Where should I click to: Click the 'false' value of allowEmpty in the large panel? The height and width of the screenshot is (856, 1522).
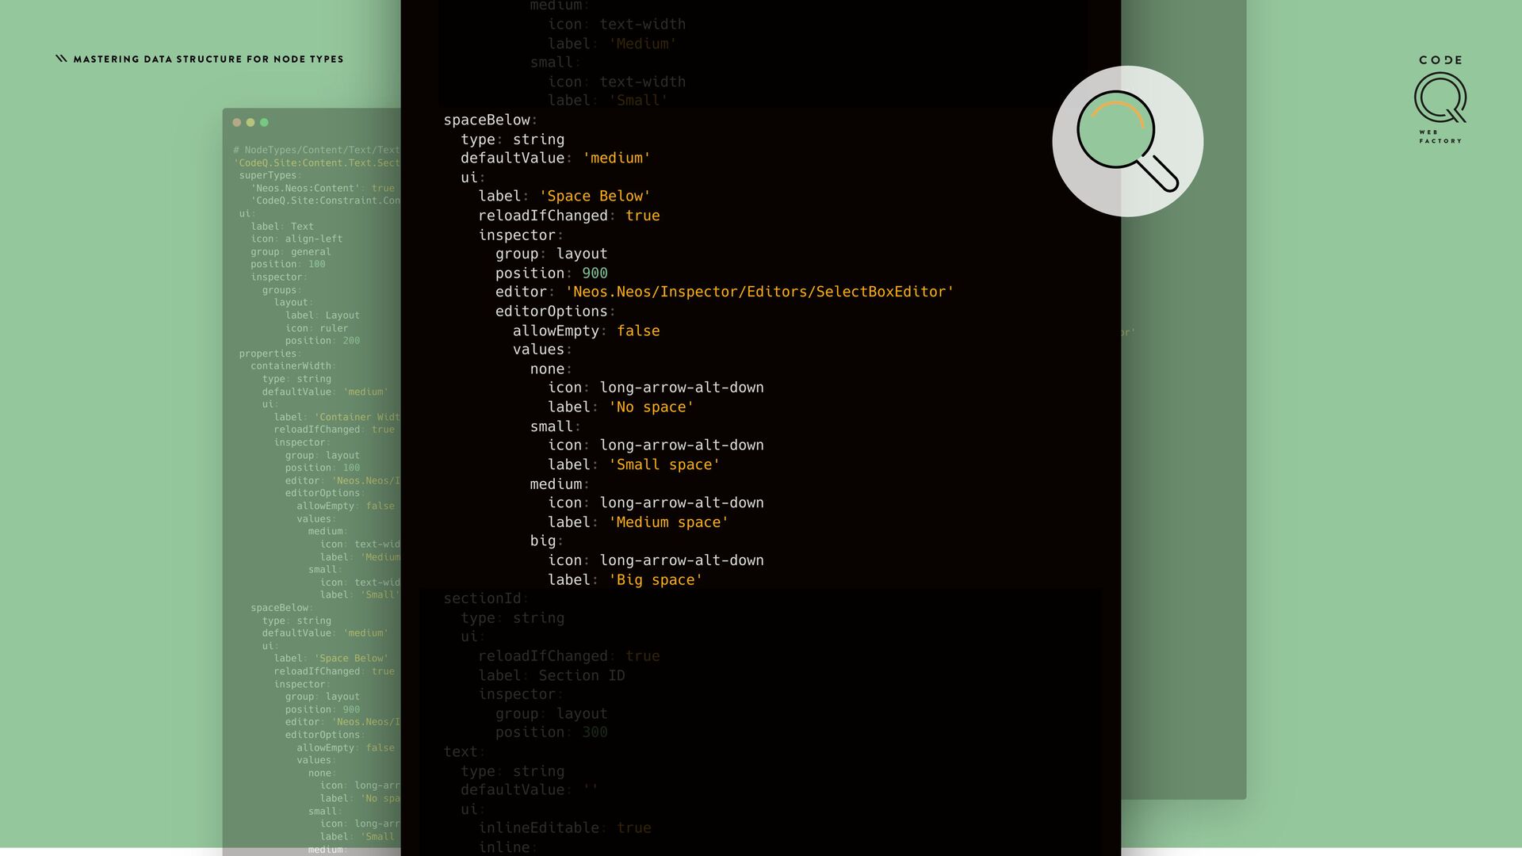click(638, 331)
